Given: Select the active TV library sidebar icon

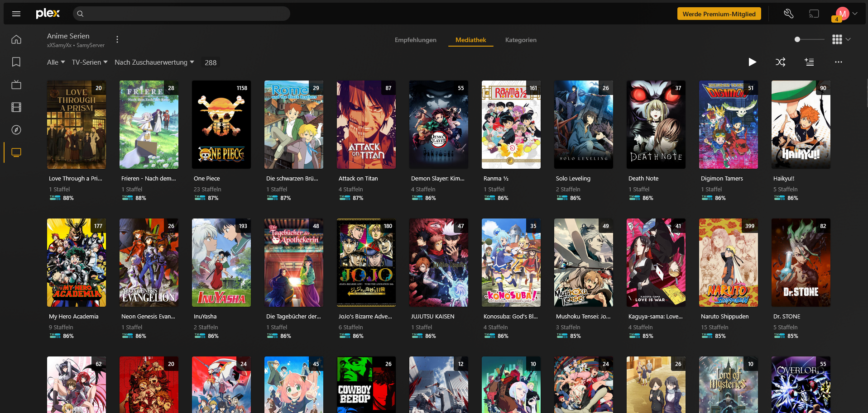Looking at the screenshot, I should [x=16, y=152].
